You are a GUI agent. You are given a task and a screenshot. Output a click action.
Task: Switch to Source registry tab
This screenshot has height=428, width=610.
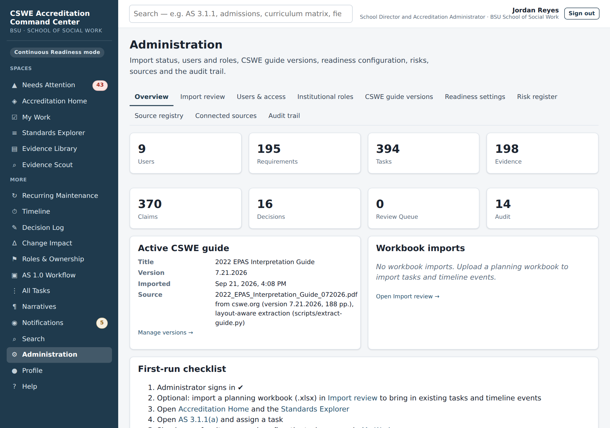(x=159, y=116)
